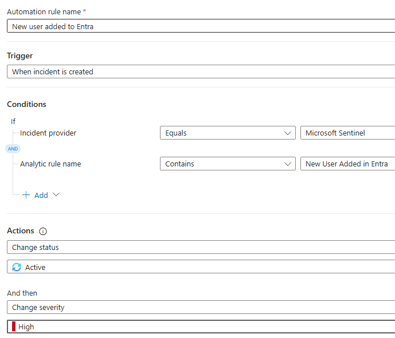
Task: Click the 'New User Added in Entra' value field
Action: (x=347, y=164)
